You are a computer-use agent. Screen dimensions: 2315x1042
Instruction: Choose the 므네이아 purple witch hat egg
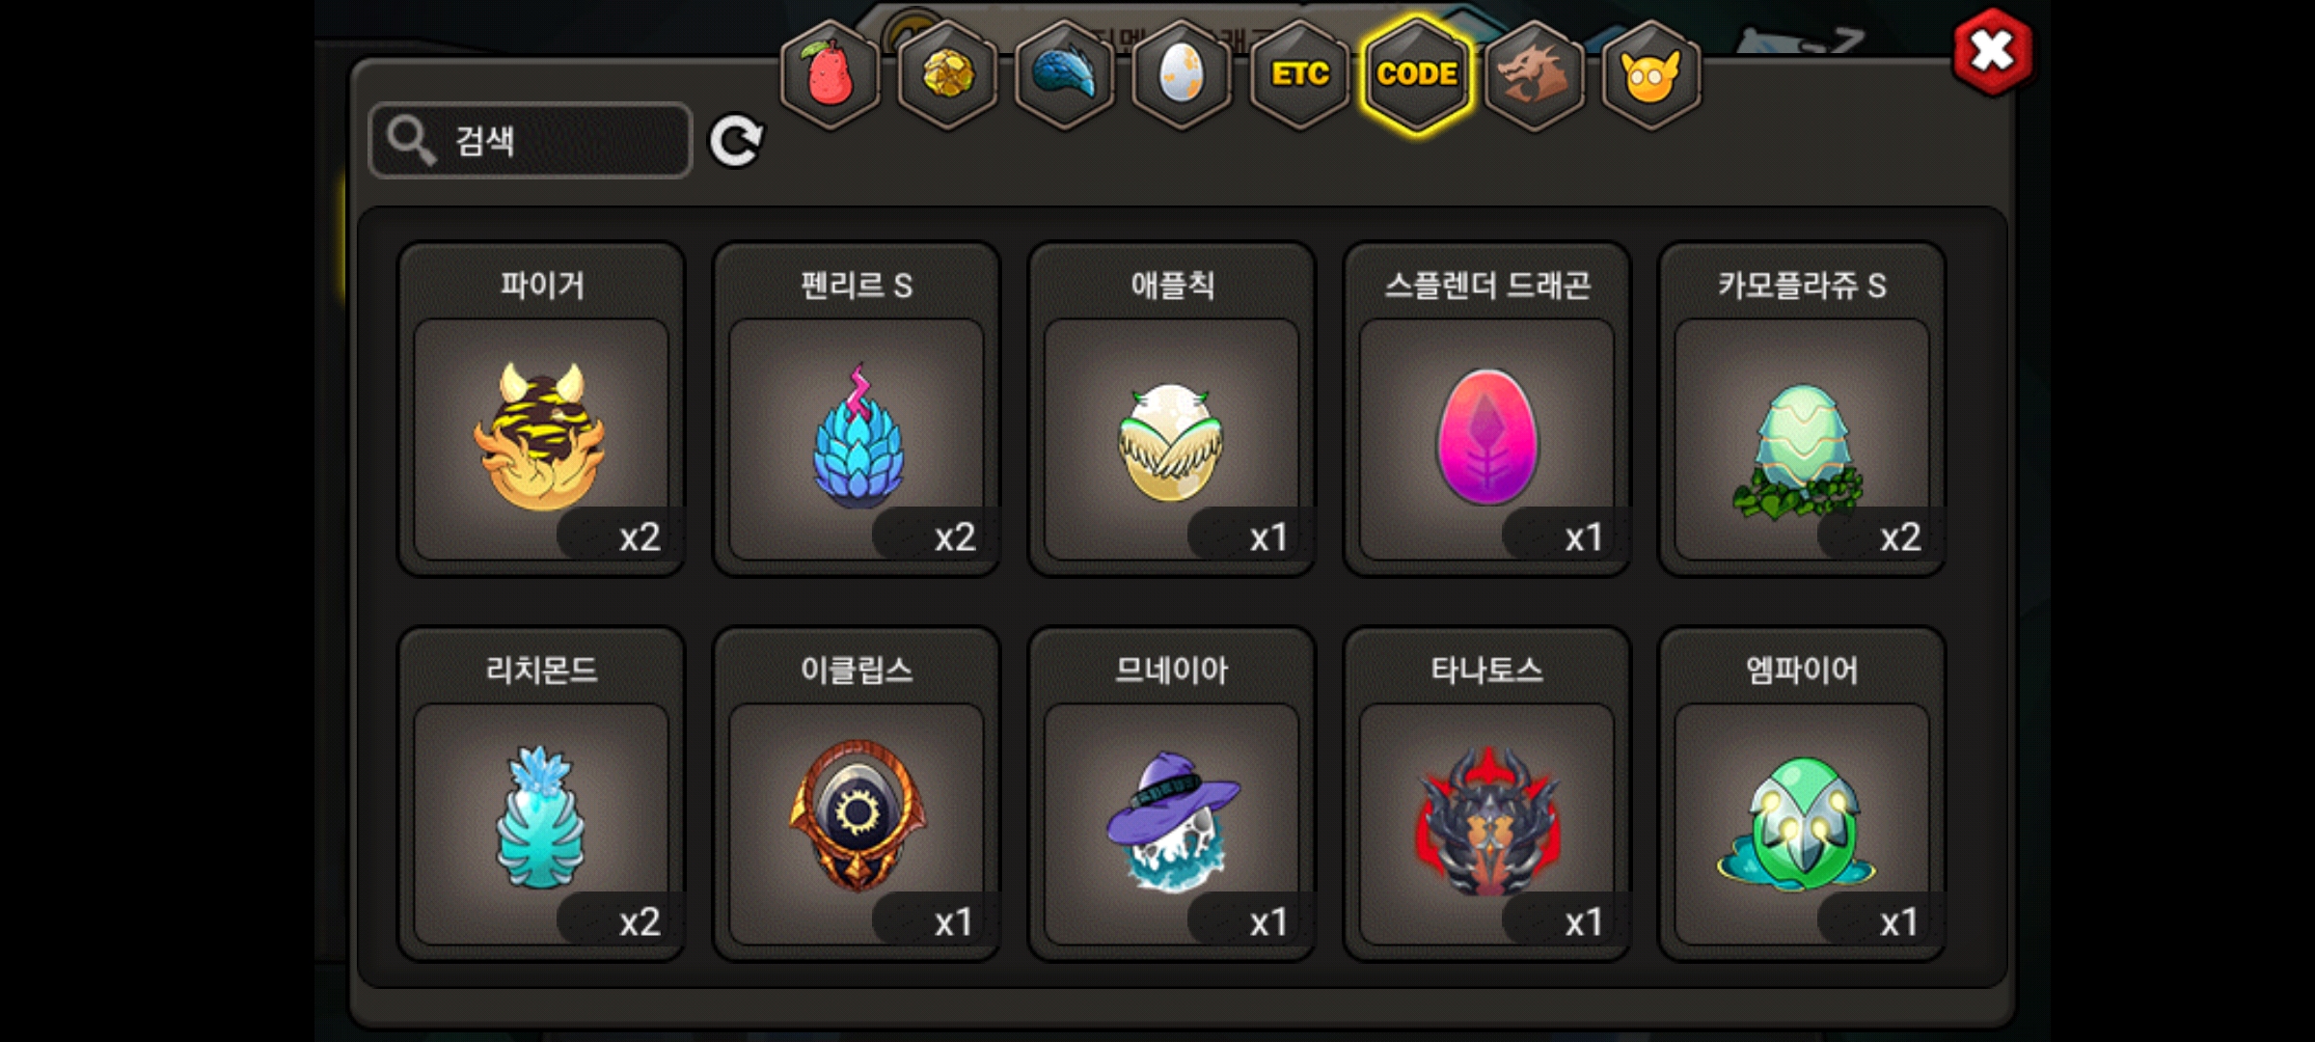(1172, 794)
